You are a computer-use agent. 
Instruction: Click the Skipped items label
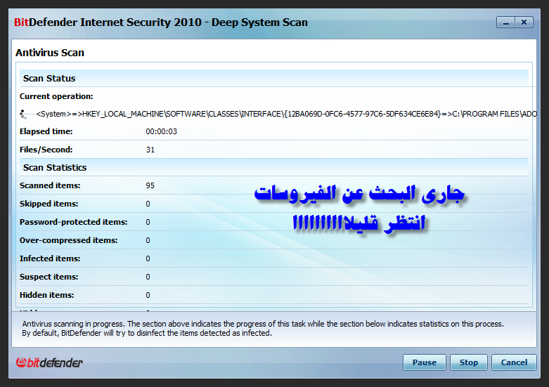49,204
